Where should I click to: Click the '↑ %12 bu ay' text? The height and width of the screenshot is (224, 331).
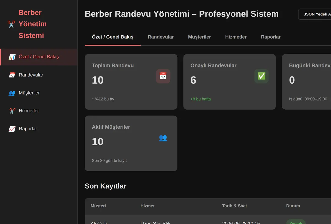(x=103, y=99)
